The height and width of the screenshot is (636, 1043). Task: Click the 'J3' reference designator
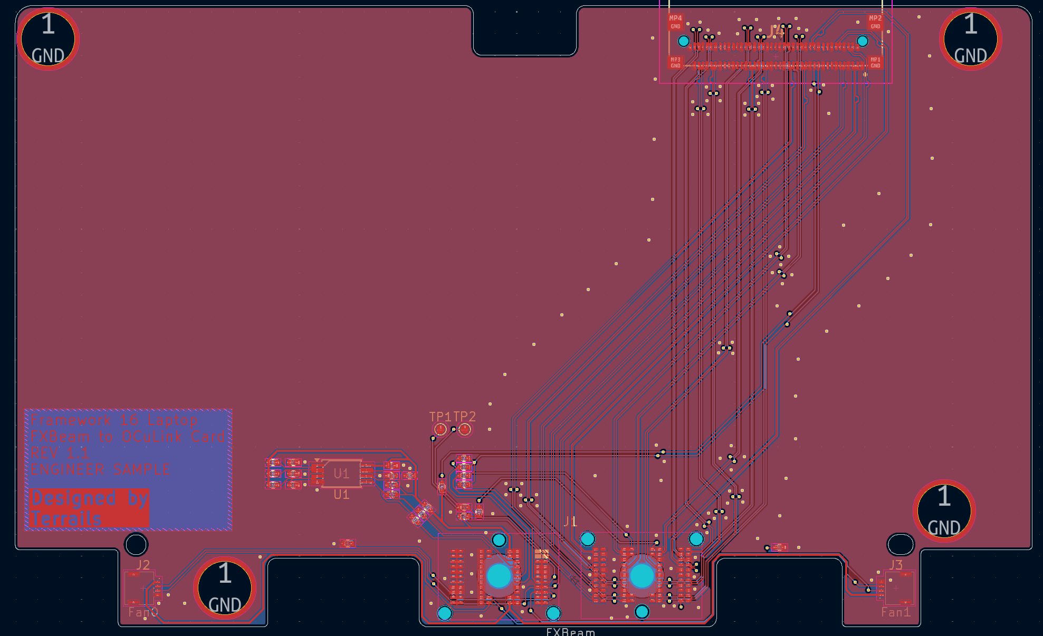(x=896, y=565)
